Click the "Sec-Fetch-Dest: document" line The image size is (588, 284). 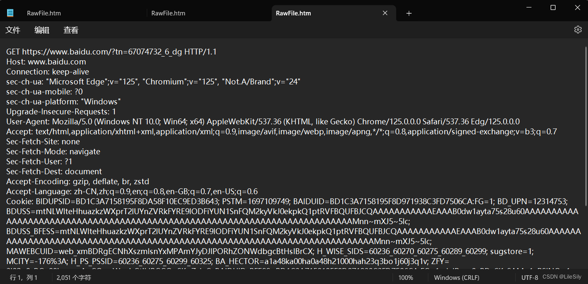coord(54,172)
